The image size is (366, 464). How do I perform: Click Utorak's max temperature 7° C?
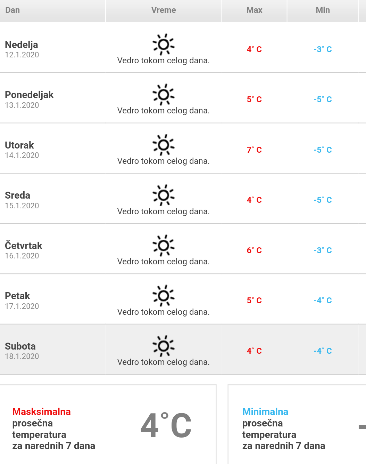pos(254,150)
